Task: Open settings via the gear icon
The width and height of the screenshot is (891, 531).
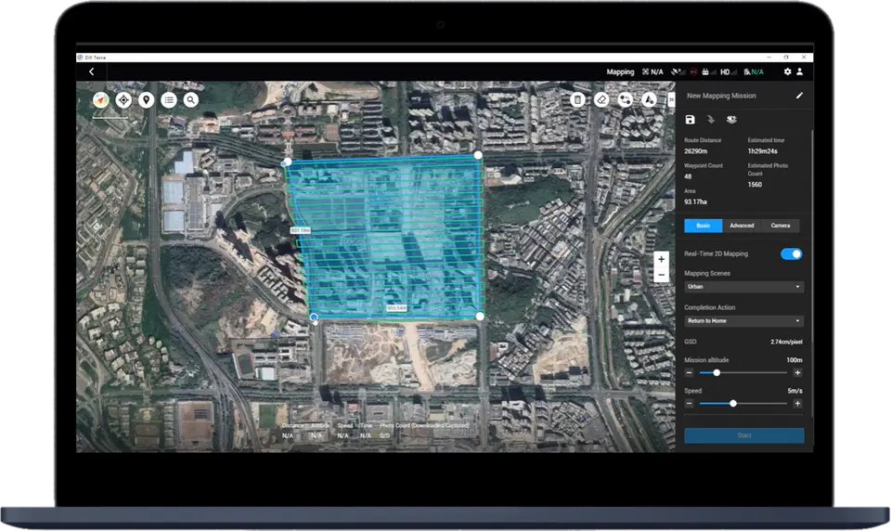Action: tap(787, 71)
